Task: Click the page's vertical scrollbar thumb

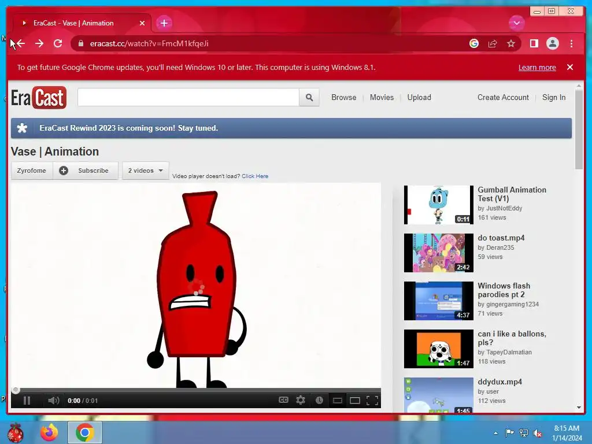Action: click(x=579, y=130)
